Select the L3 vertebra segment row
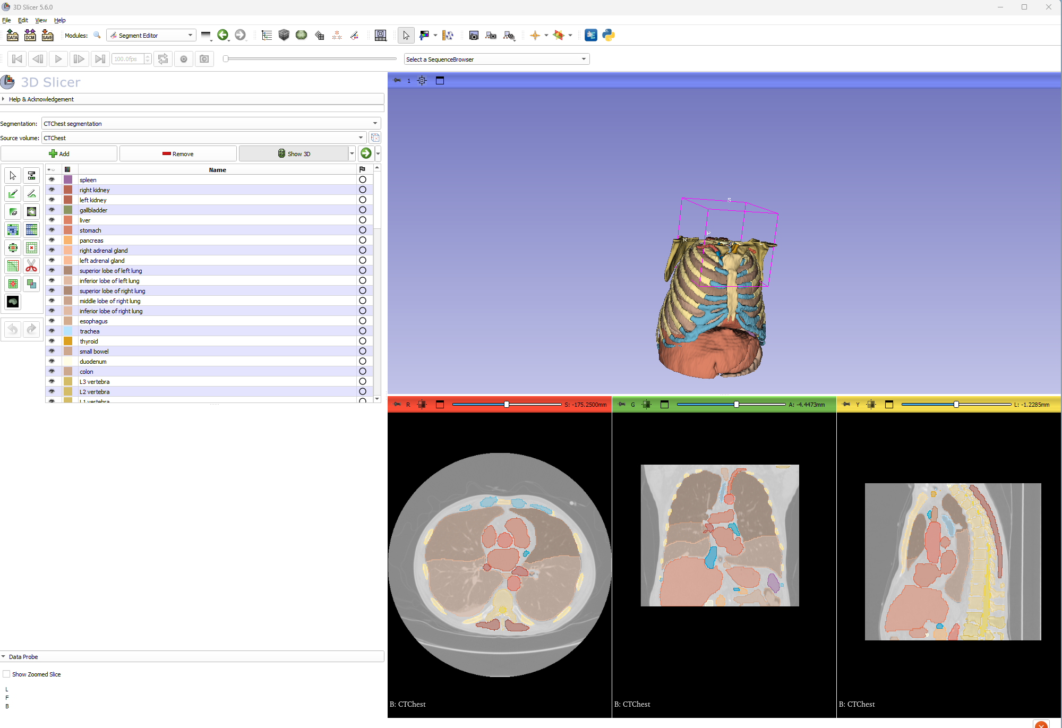 coord(209,382)
